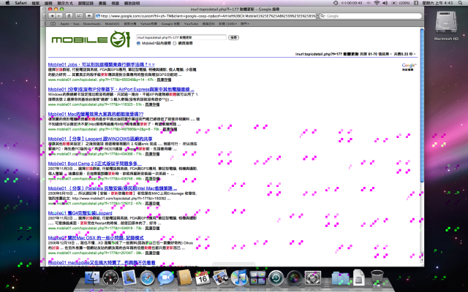
Task: Open iTunes from the Dock
Action: coord(239,277)
